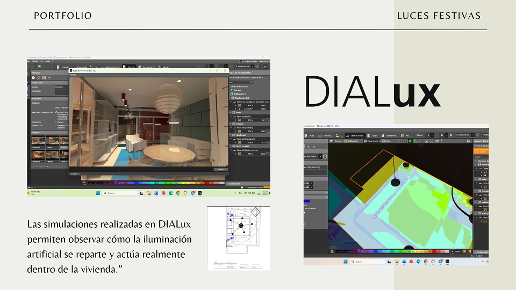Click the Buscar search box in the left screenshot's taskbar
Image resolution: width=516 pixels, height=290 pixels.
click(119, 193)
